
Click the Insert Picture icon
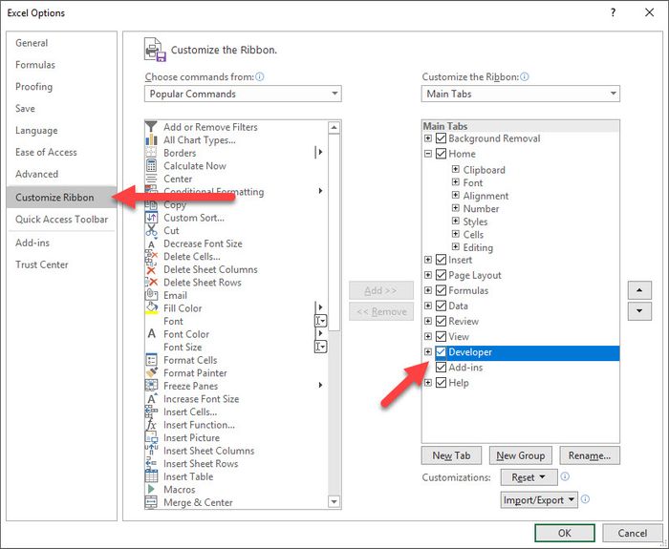151,437
